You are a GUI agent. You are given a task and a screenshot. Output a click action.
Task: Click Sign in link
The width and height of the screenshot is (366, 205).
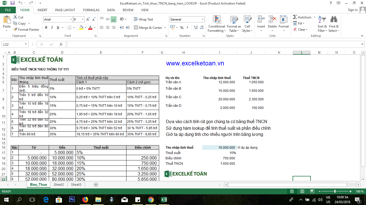point(353,10)
